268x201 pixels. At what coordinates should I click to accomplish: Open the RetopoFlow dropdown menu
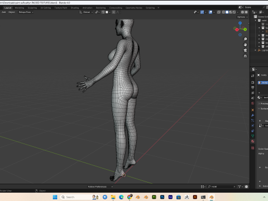(x=26, y=12)
